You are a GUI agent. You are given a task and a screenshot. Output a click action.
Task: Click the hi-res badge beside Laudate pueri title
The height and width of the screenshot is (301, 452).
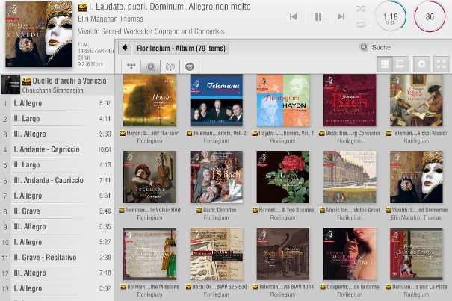pyautogui.click(x=82, y=7)
